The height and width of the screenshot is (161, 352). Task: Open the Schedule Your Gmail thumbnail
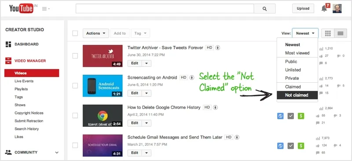pyautogui.click(x=103, y=146)
